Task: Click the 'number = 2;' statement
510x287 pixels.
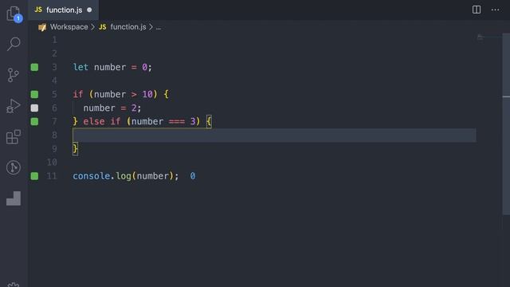Action: pyautogui.click(x=112, y=108)
